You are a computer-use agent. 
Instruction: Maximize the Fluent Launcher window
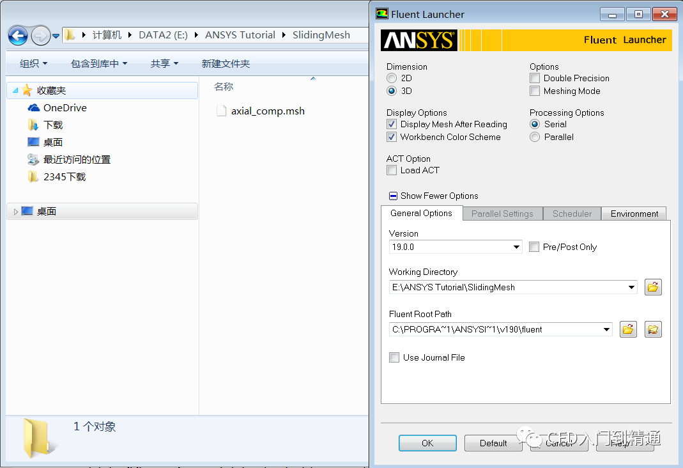click(638, 14)
